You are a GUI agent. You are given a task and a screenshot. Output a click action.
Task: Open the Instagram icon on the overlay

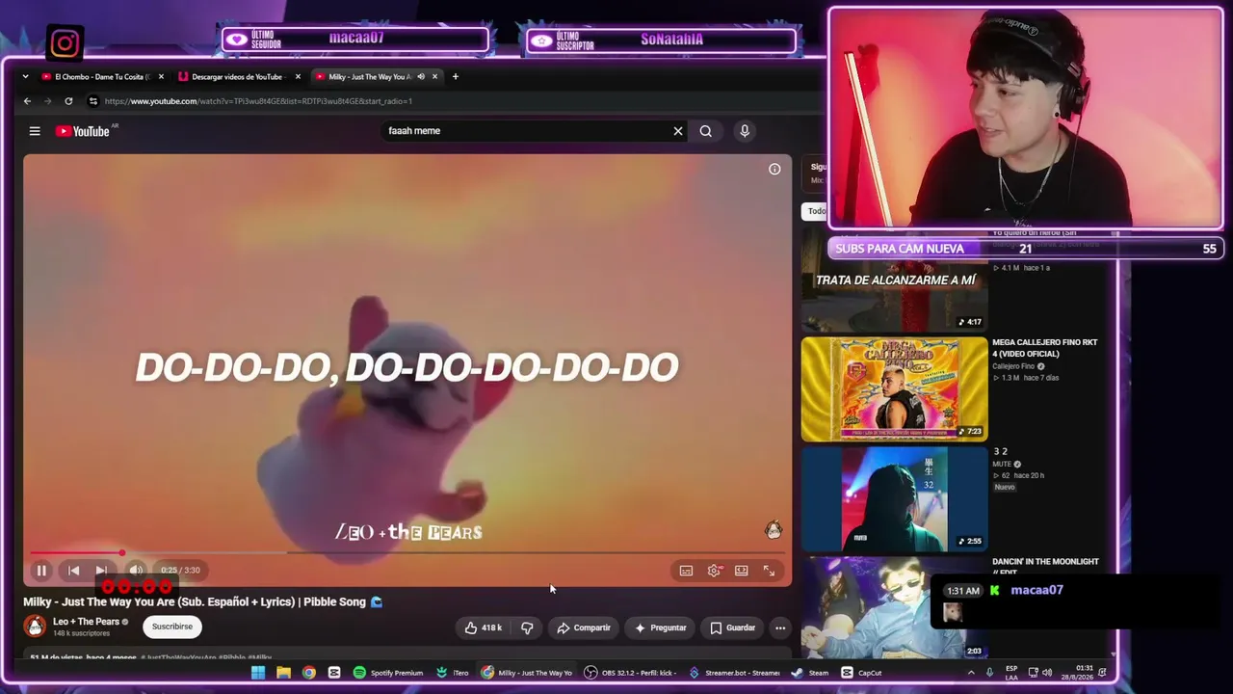click(65, 43)
